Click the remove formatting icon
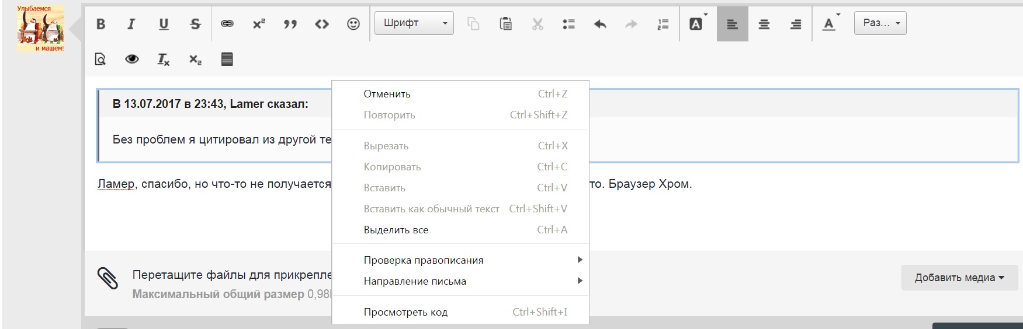Viewport: 1023px width, 329px height. [163, 59]
